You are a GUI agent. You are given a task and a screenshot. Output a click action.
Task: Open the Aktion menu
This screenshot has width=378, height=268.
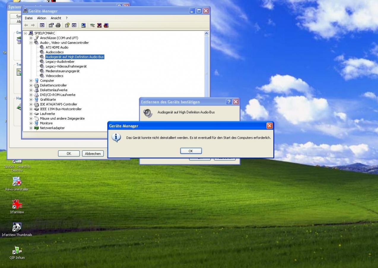tap(42, 18)
